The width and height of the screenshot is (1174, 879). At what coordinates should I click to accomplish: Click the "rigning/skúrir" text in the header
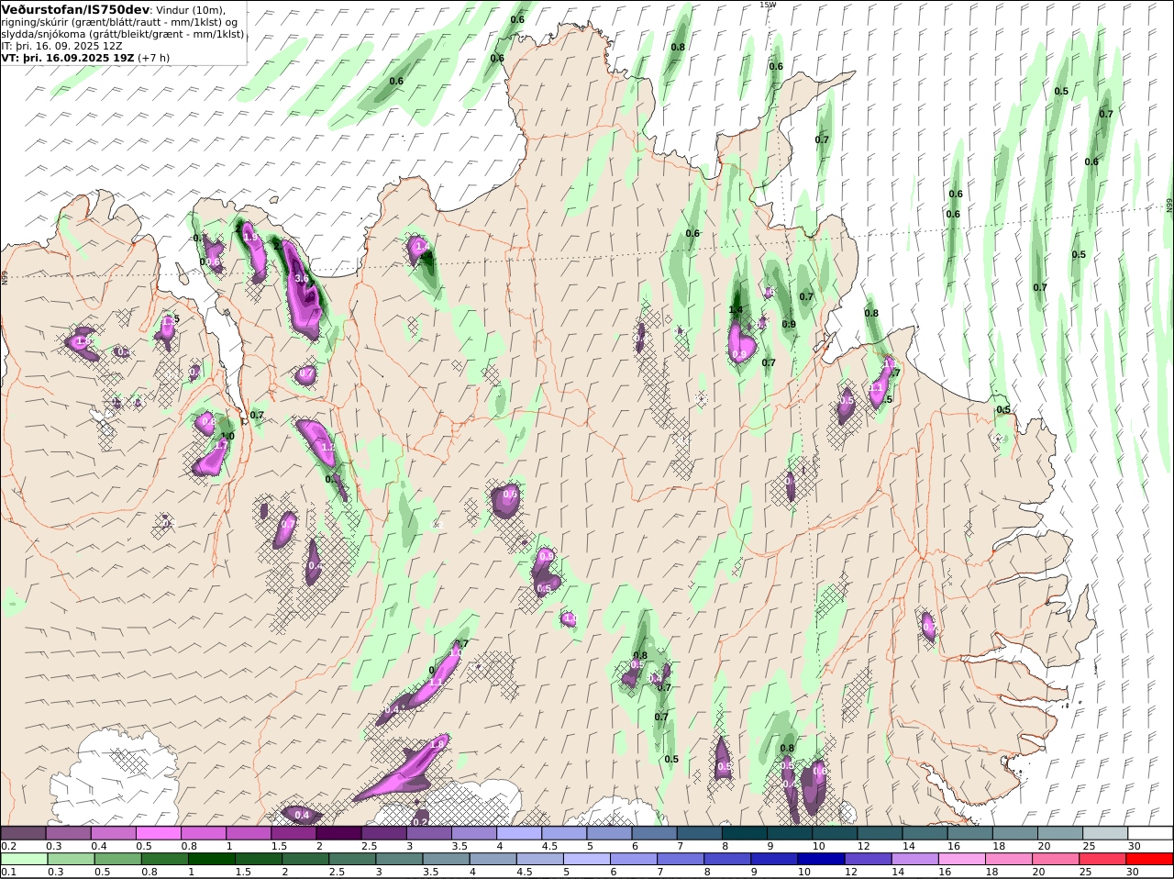pyautogui.click(x=33, y=22)
